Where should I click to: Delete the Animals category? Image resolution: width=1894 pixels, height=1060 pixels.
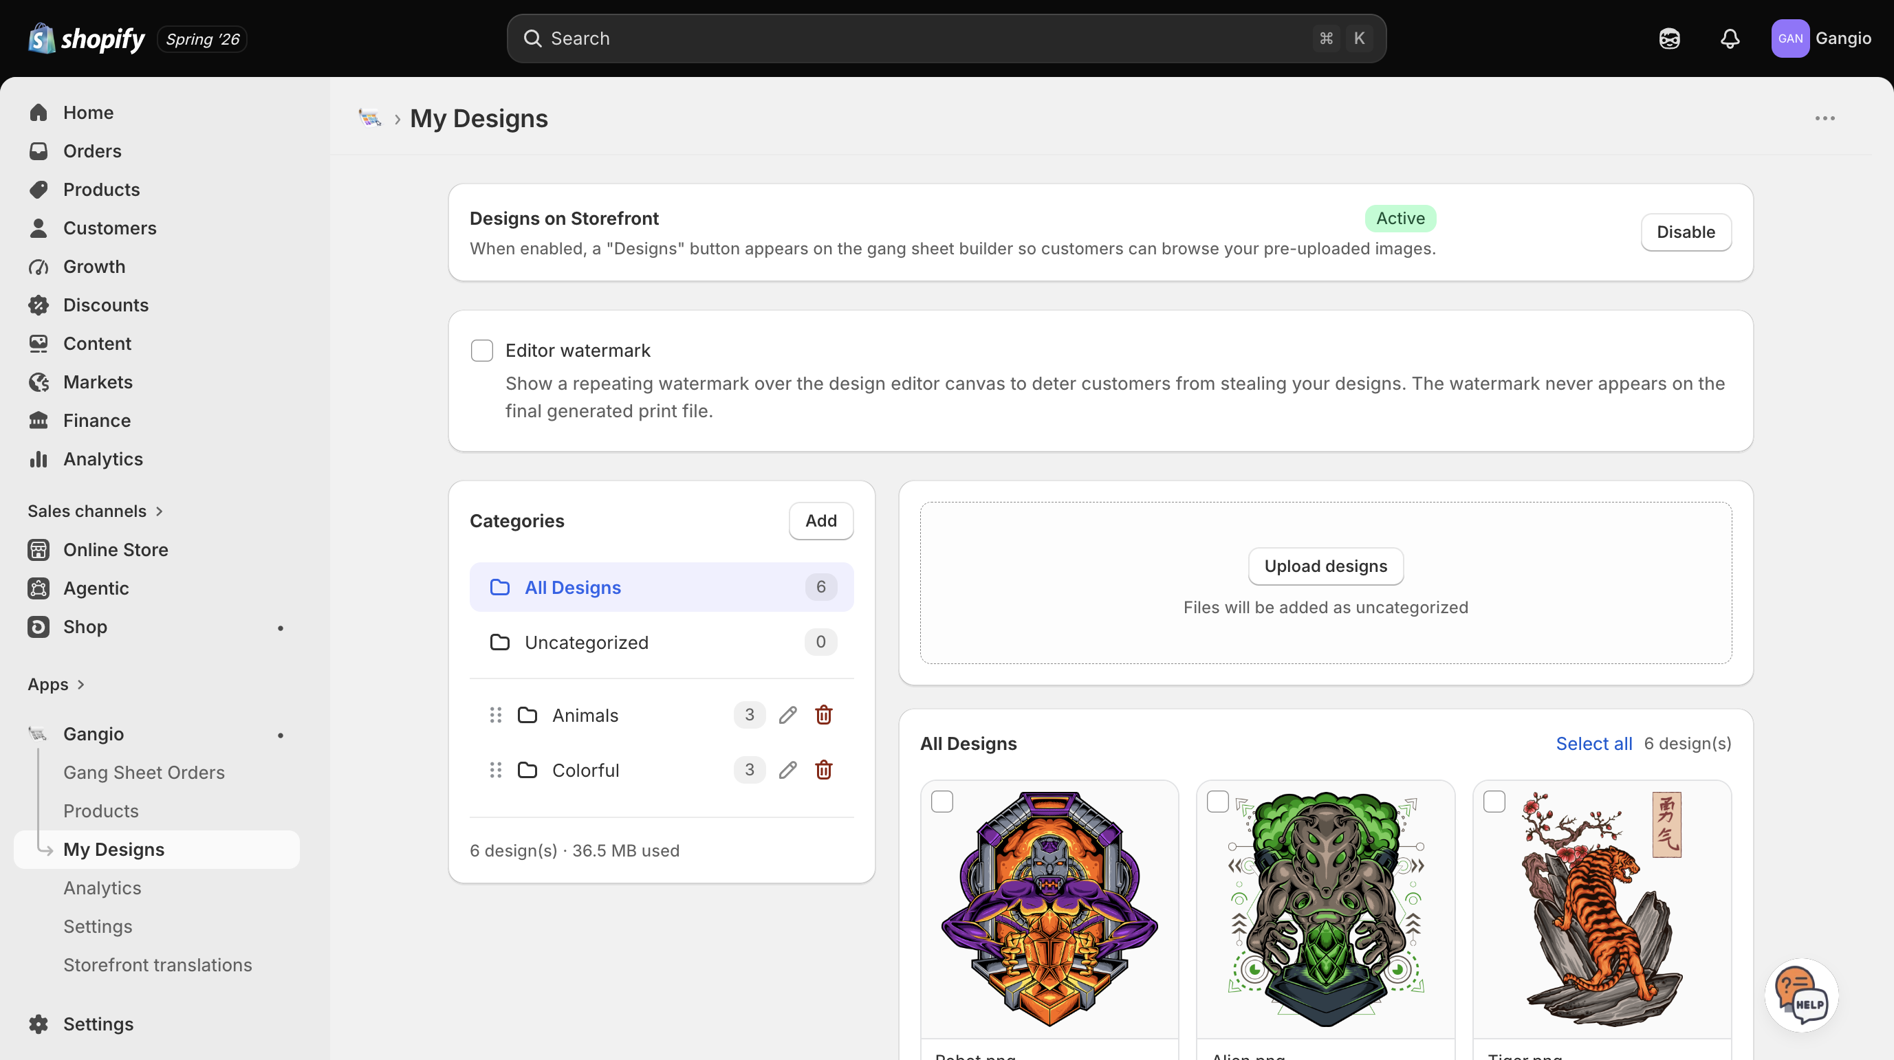click(x=823, y=714)
